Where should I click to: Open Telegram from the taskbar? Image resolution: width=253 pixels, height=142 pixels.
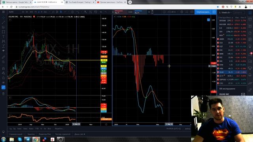pyautogui.click(x=28, y=139)
